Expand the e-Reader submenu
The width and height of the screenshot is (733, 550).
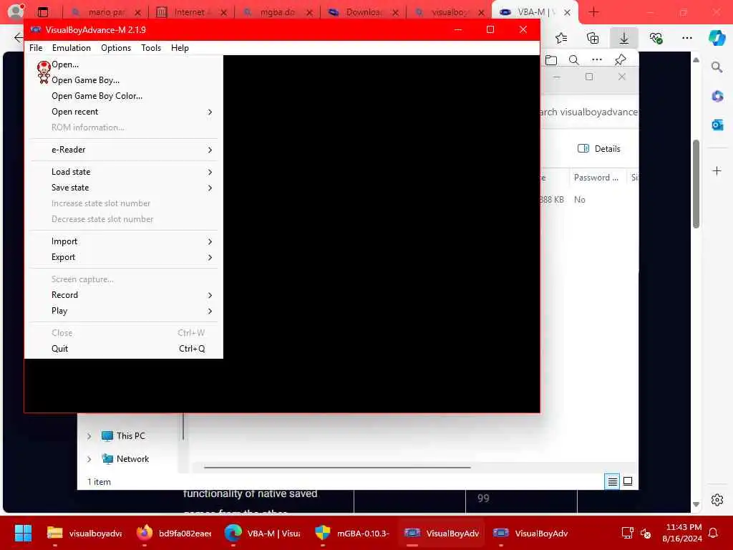[123, 150]
